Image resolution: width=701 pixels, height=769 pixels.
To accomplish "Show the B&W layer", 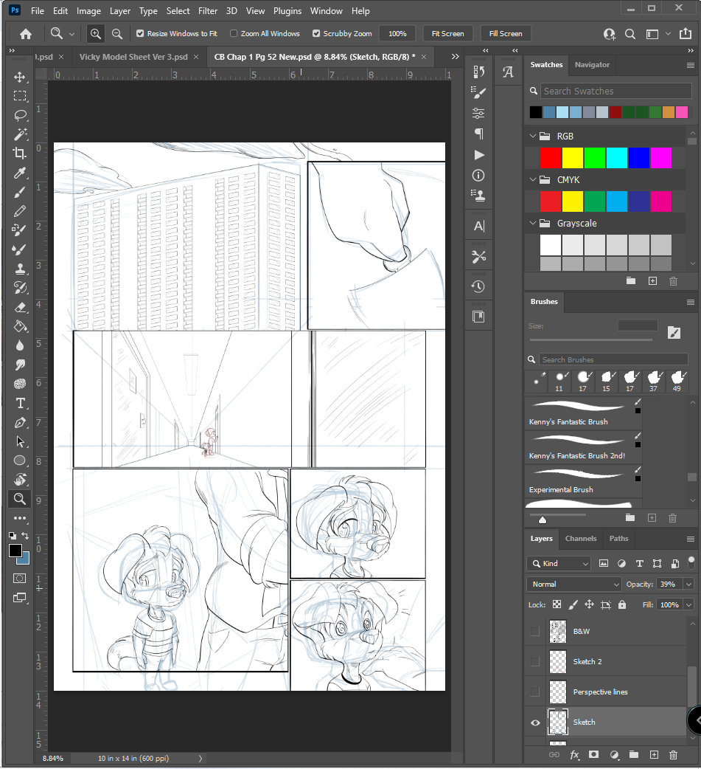I will (x=535, y=631).
